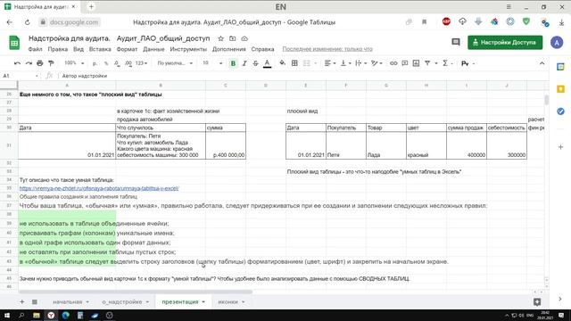The image size is (571, 321).
Task: Open the user account avatar
Action: pos(557,43)
